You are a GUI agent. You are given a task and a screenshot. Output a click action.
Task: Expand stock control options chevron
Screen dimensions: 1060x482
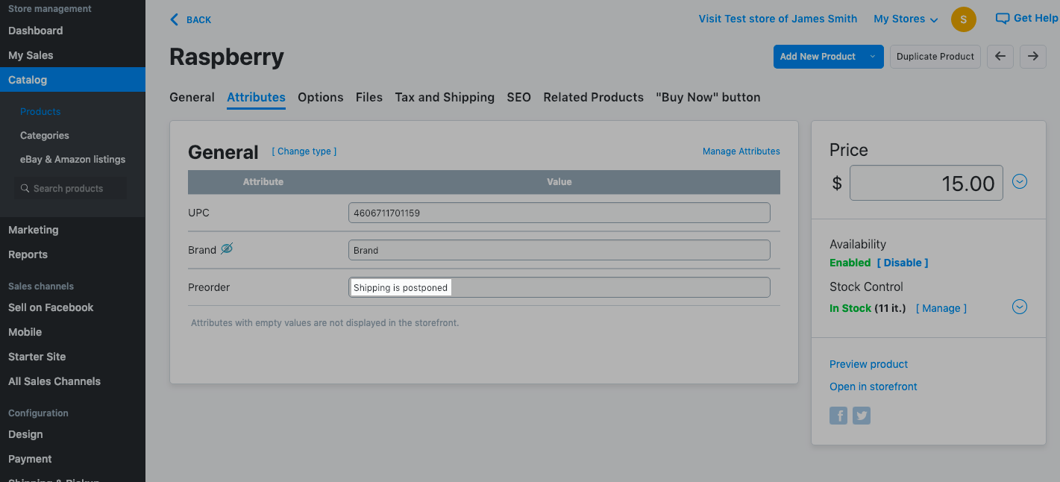click(1020, 307)
